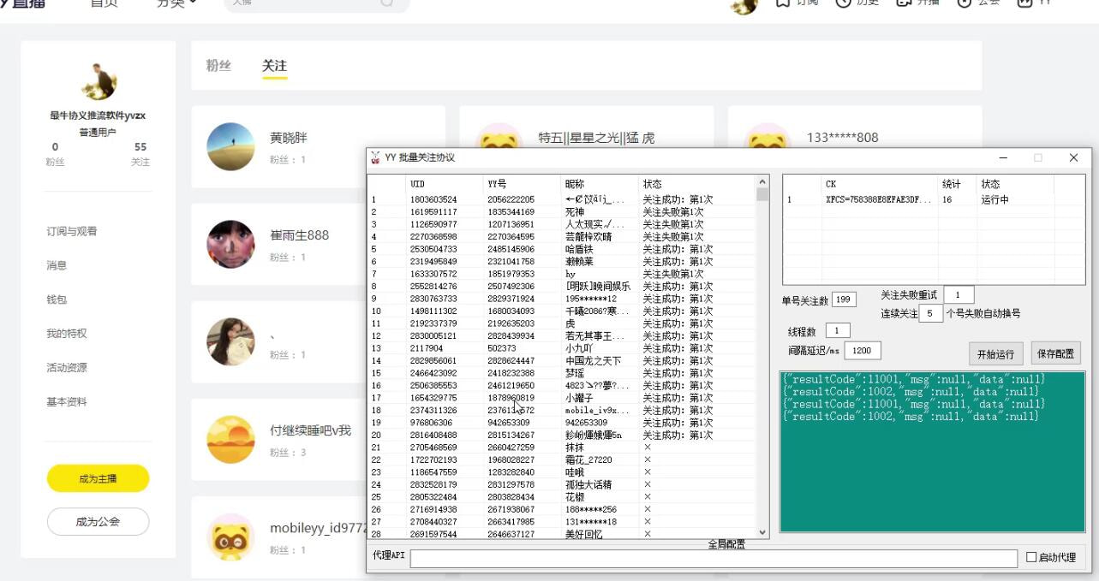This screenshot has height=581, width=1099.
Task: Click the 间隔延迟/ms field showing 1200
Action: [x=863, y=350]
